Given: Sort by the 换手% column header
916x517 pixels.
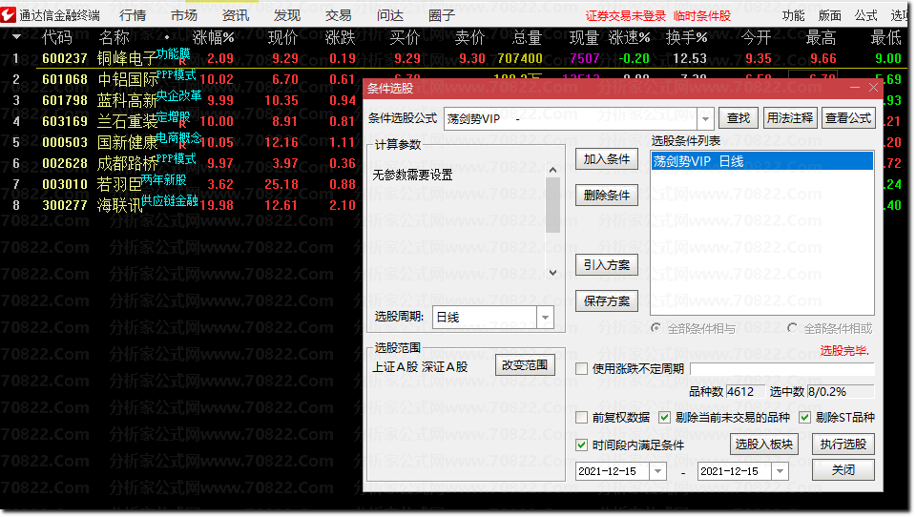Looking at the screenshot, I should point(686,38).
